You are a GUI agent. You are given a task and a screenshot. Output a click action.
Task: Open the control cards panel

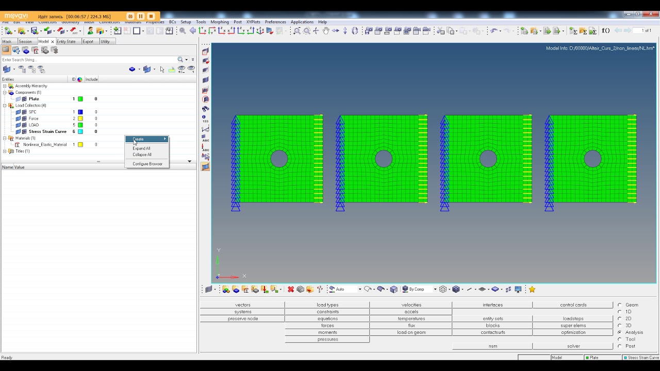coord(573,305)
